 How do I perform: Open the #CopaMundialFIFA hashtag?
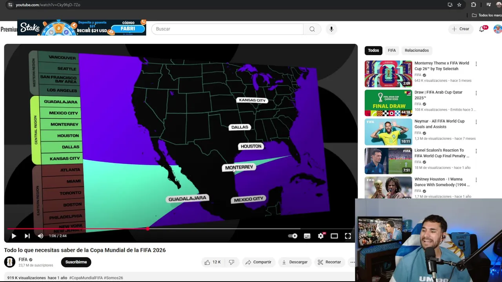point(86,278)
